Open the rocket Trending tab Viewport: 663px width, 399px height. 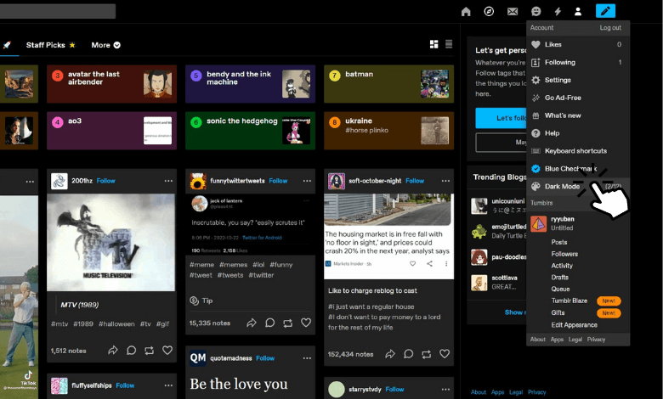(x=7, y=45)
